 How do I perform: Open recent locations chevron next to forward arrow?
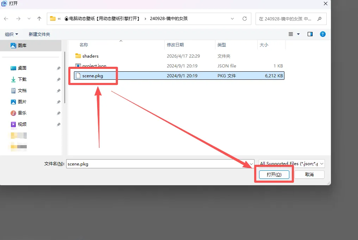pyautogui.click(x=29, y=19)
